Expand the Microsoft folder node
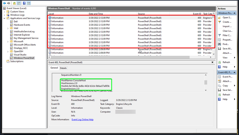 pyautogui.click(x=8, y=41)
